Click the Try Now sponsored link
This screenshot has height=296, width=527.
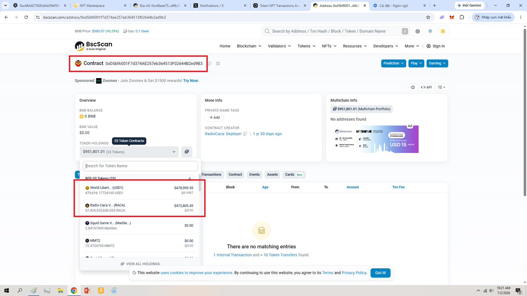coord(191,81)
